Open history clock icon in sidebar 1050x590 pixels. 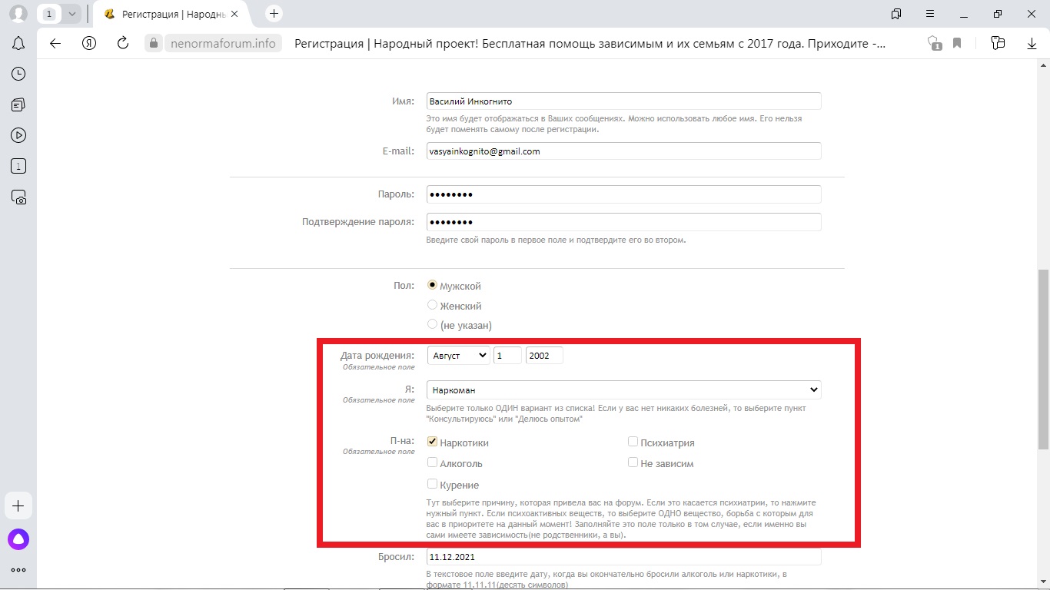click(x=18, y=74)
